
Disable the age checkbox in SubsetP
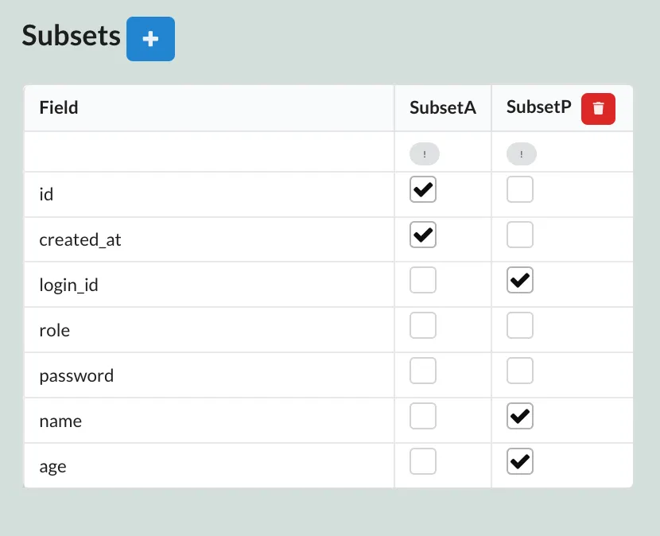[520, 461]
